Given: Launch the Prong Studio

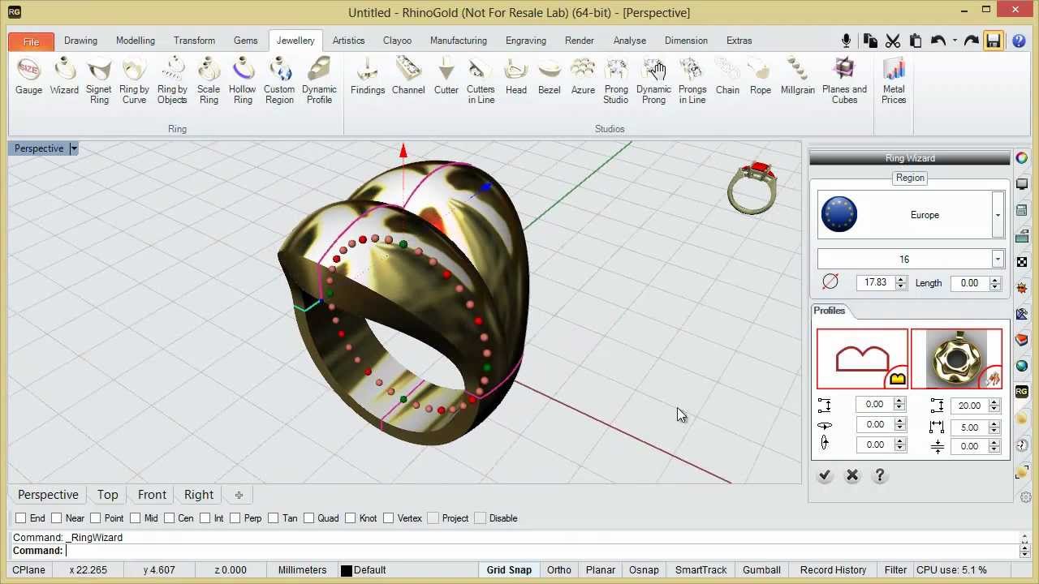Looking at the screenshot, I should [616, 82].
